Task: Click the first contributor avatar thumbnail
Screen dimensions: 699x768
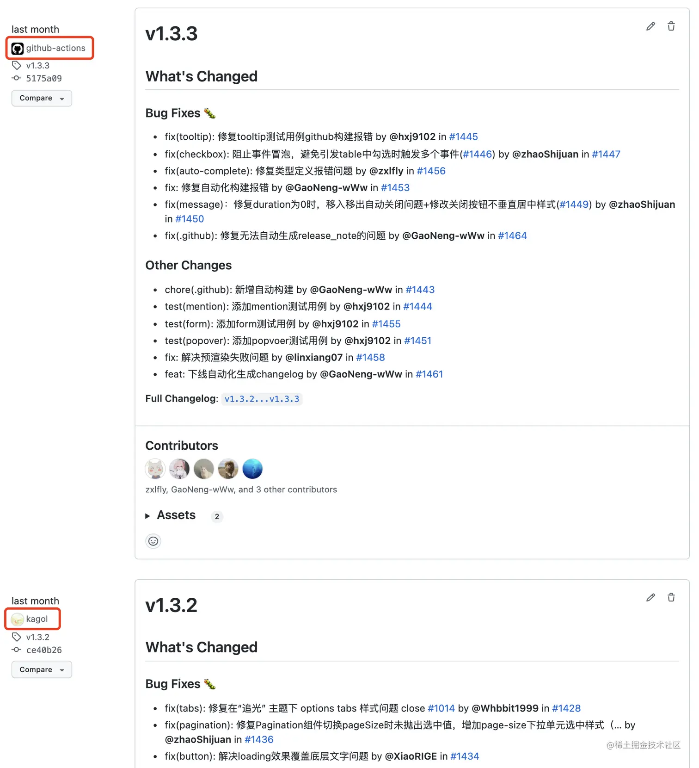Action: click(x=155, y=468)
